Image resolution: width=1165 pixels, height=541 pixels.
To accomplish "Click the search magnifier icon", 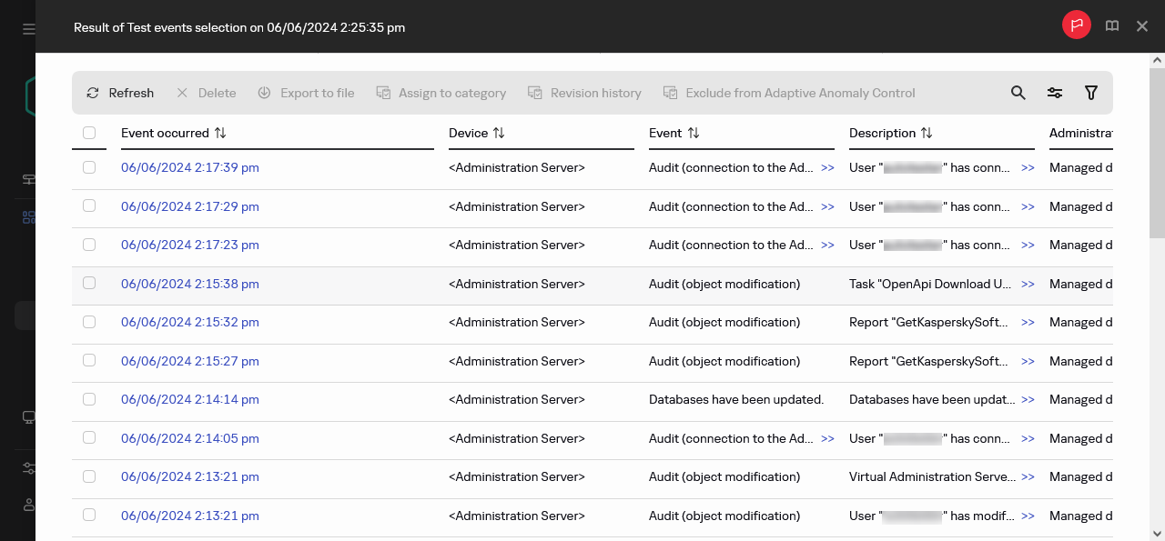I will pos(1018,93).
